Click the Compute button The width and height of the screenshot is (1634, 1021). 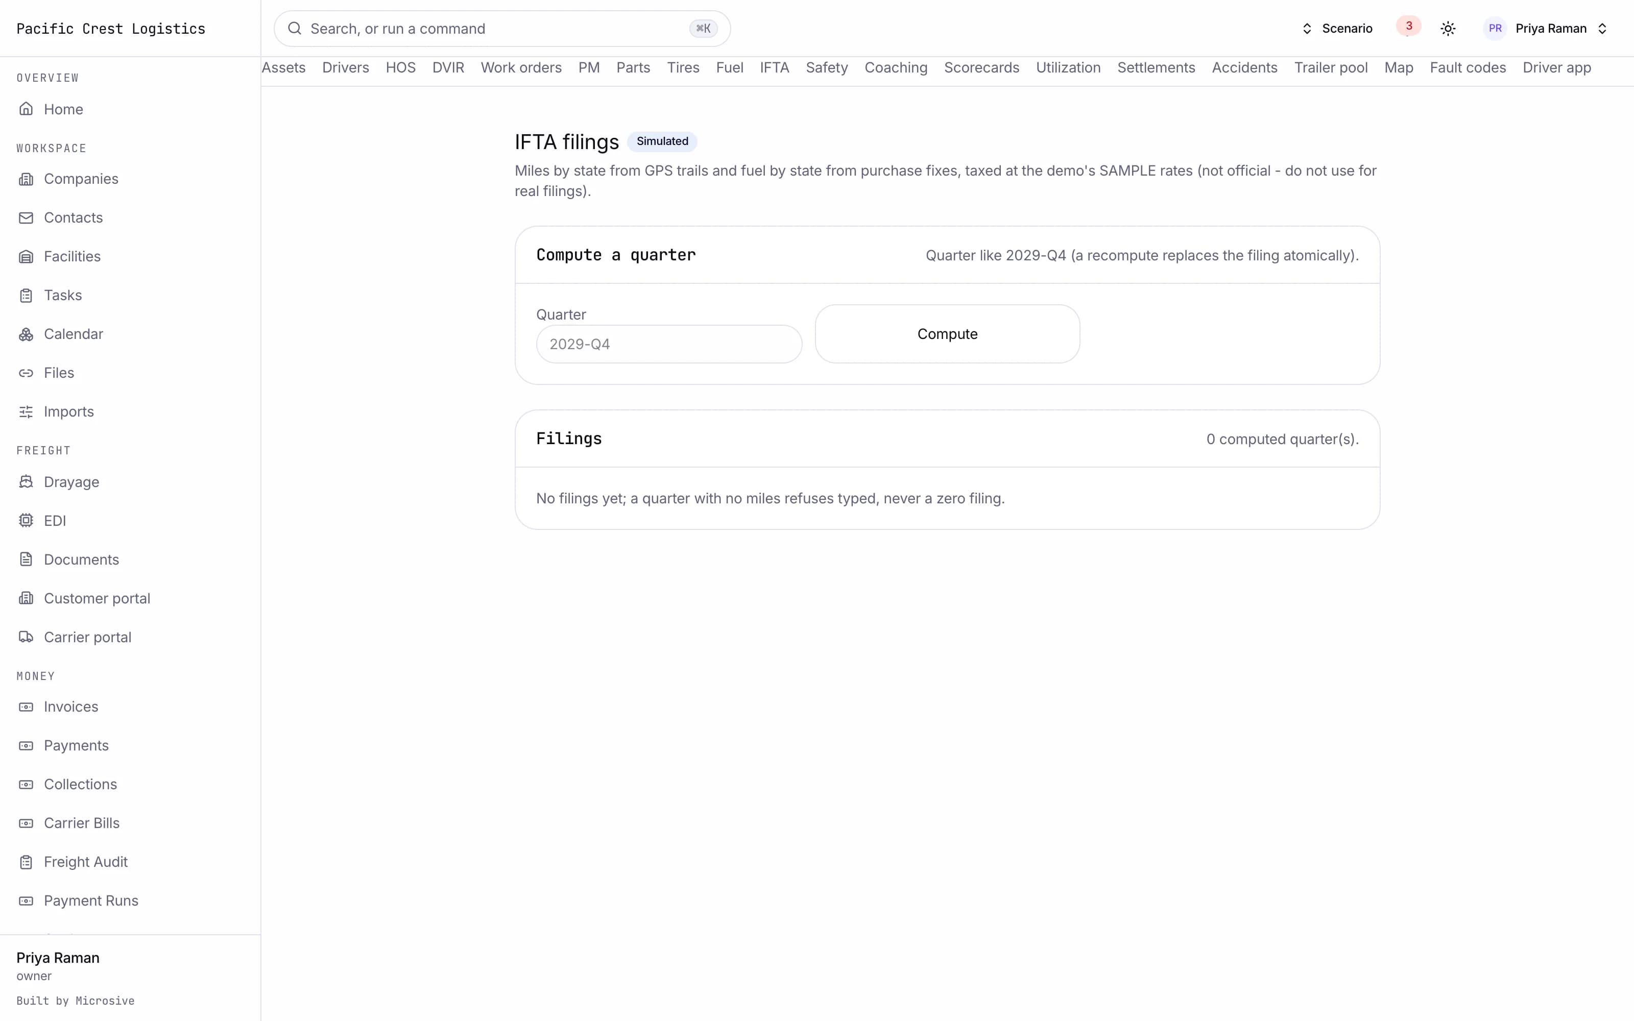click(947, 334)
